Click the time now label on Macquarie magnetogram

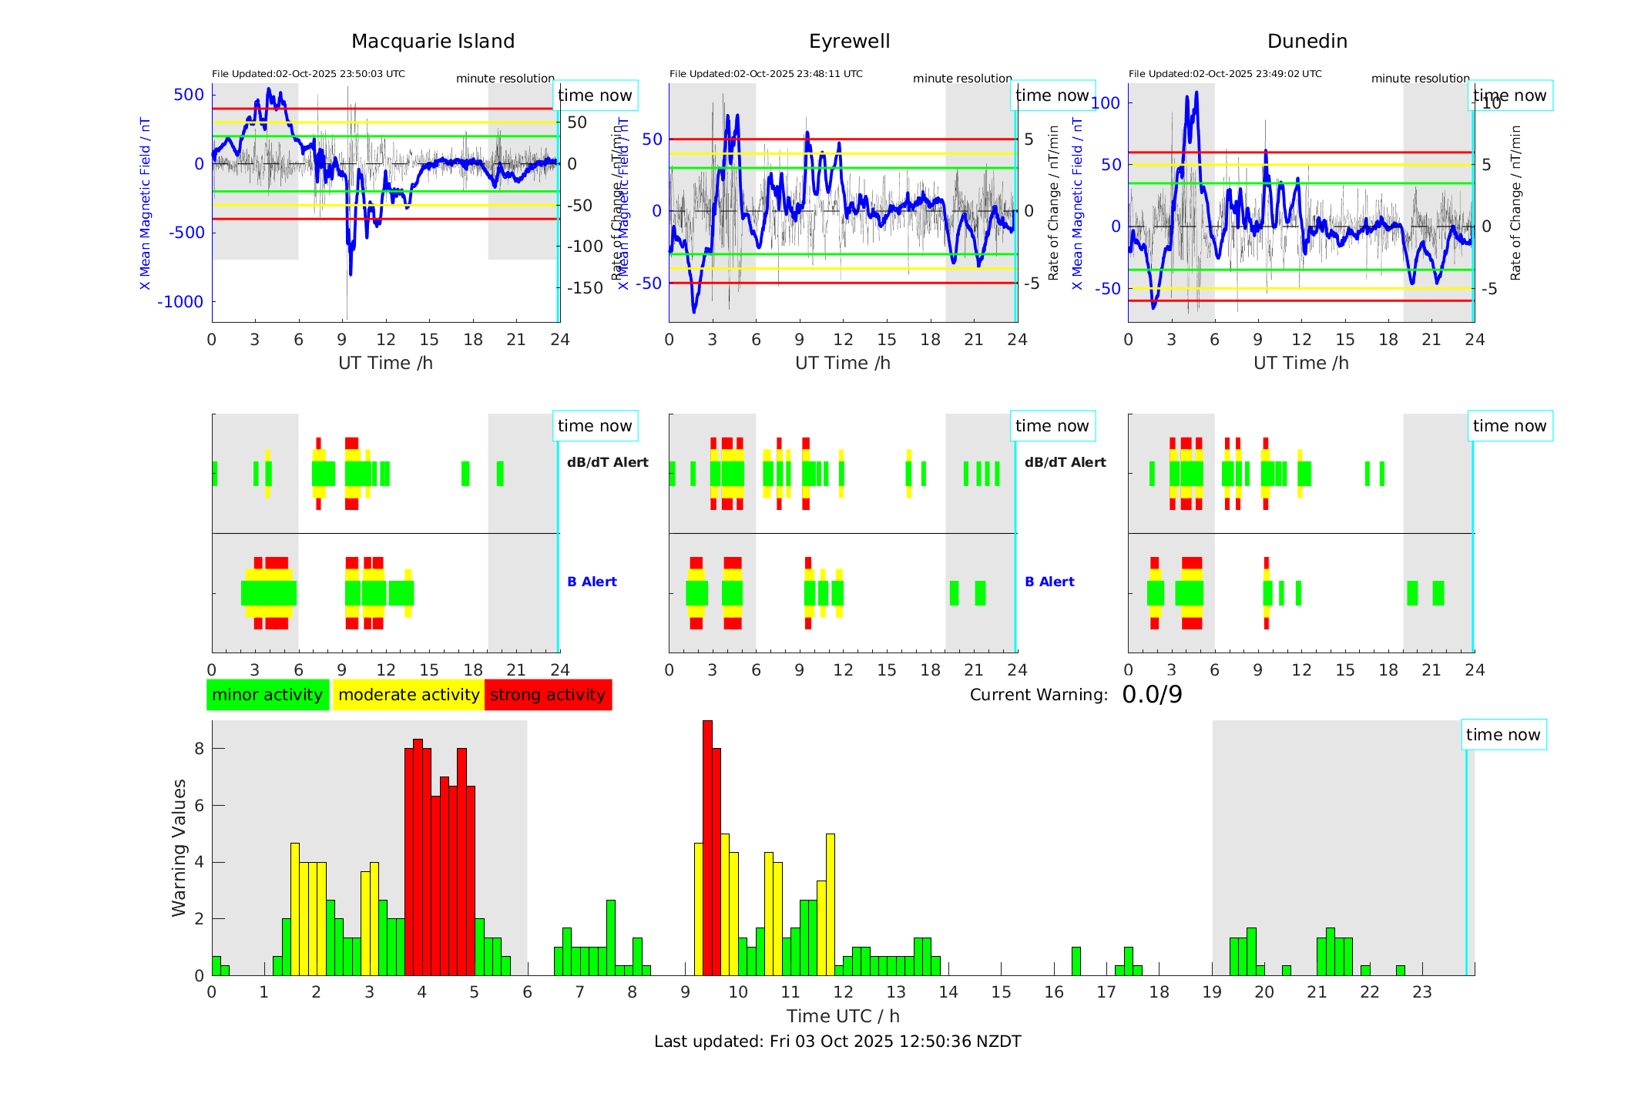(595, 96)
